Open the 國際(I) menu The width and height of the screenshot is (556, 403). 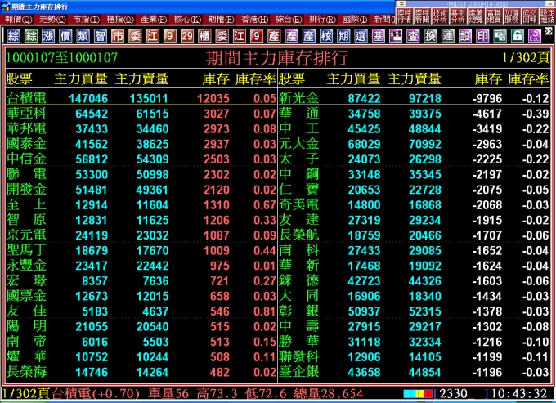(356, 19)
